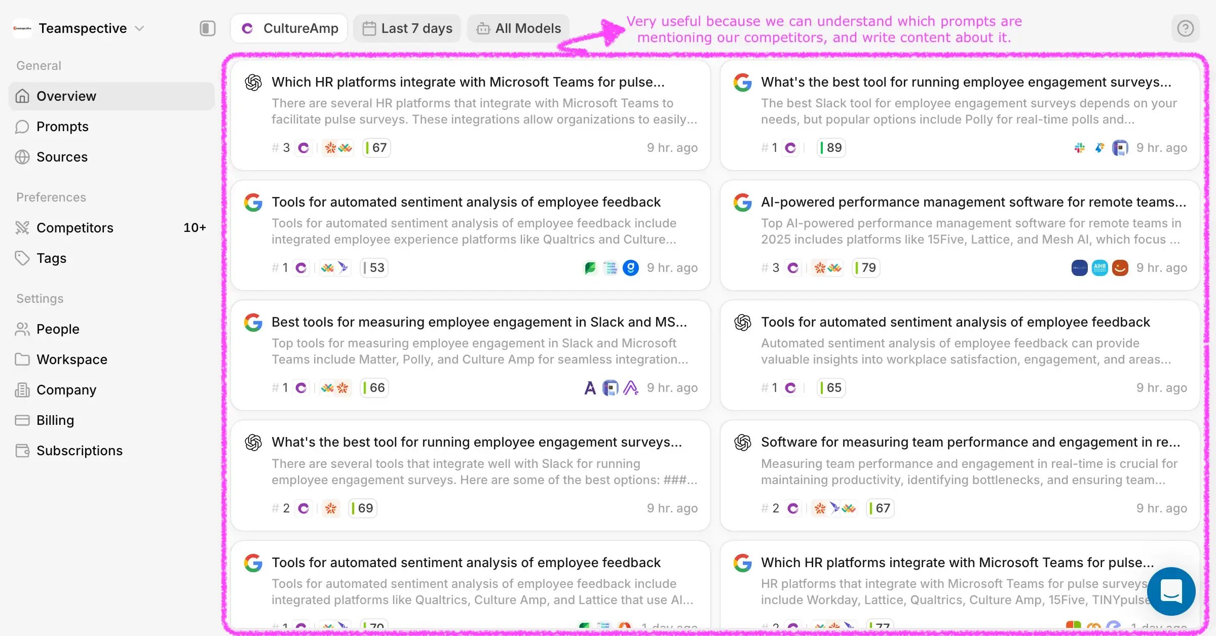Open the Last 7 days date filter
The width and height of the screenshot is (1216, 636).
click(407, 28)
